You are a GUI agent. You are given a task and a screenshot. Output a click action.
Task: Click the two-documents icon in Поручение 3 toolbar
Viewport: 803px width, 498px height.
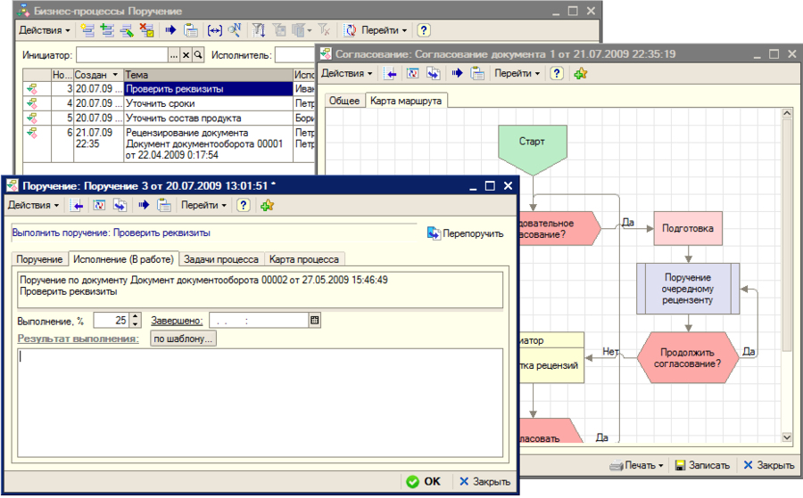120,205
